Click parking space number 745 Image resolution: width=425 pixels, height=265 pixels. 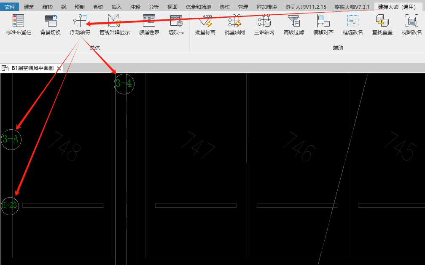coord(401,146)
